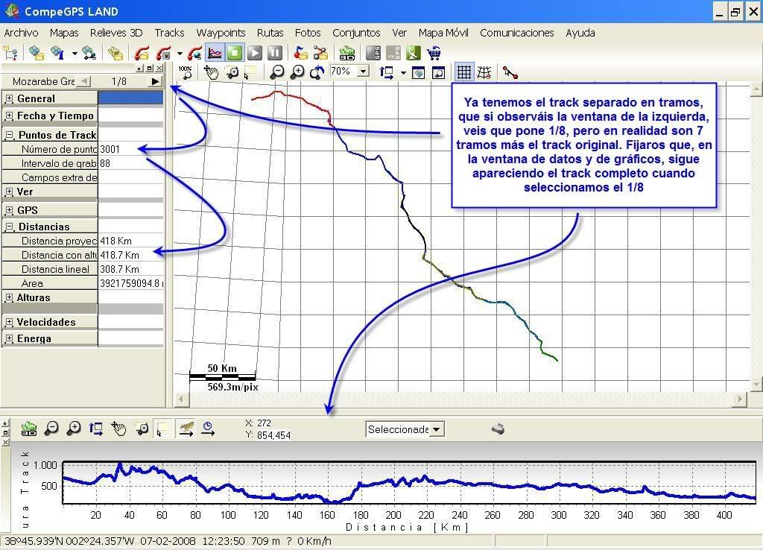The height and width of the screenshot is (550, 763).
Task: Click the edit track points icon
Action: coord(510,72)
